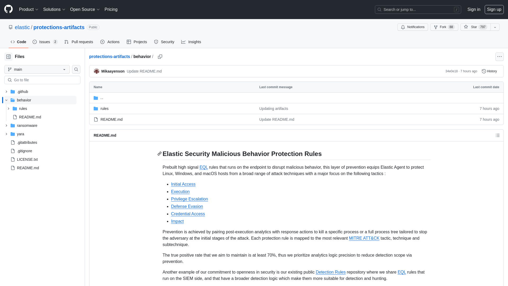Open the Actions tab
Image resolution: width=508 pixels, height=286 pixels.
[x=110, y=42]
